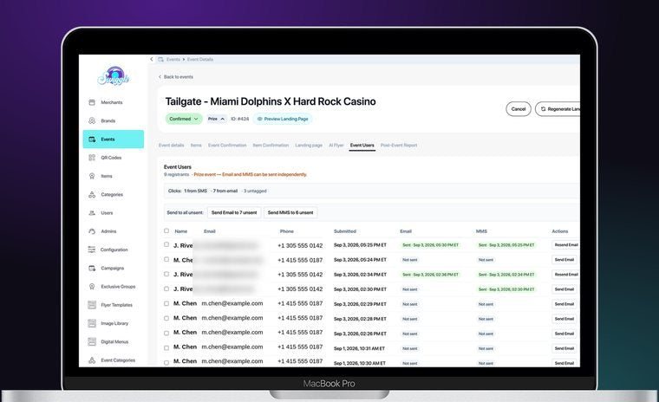Select the Event Users tab
Image resolution: width=659 pixels, height=402 pixels.
tap(362, 145)
